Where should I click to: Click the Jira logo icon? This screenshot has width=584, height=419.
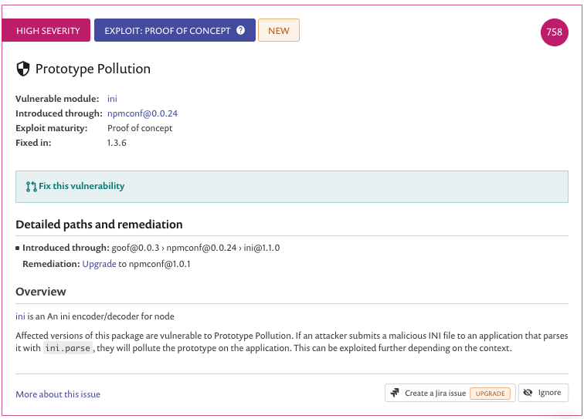click(x=395, y=393)
